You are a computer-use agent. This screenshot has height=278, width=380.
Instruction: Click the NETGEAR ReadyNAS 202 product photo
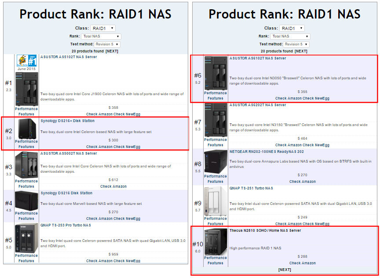[x=216, y=162]
